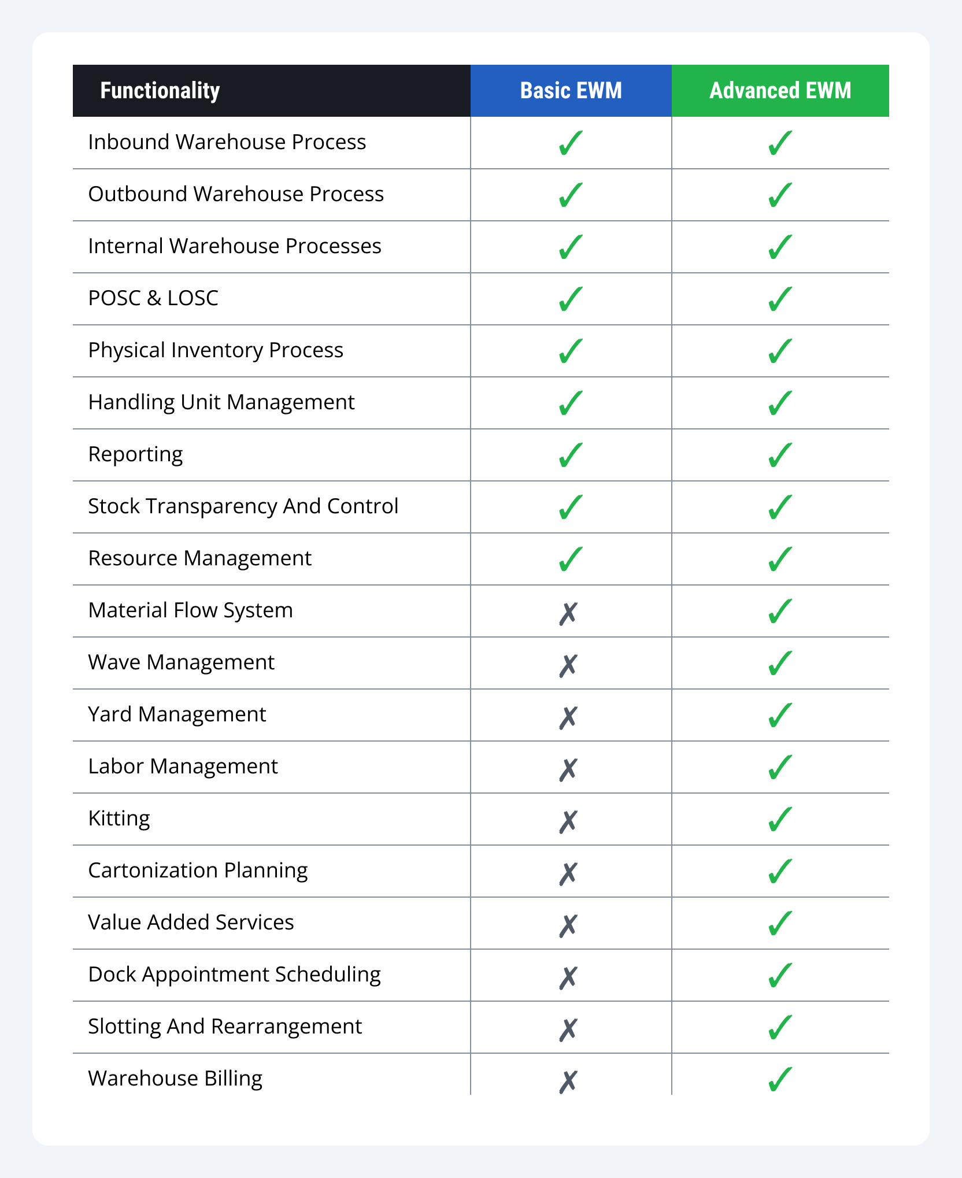Click the Basic EWM cross for Wave Management

(568, 665)
